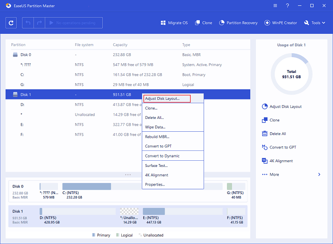Click the undo arrow icon
This screenshot has width=333, height=244.
point(28,23)
